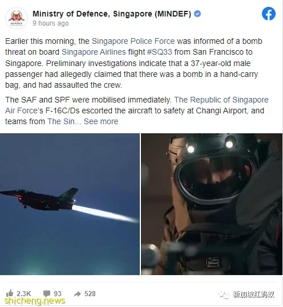Open the Singapore Airlines page link
The image size is (283, 307).
tap(94, 52)
